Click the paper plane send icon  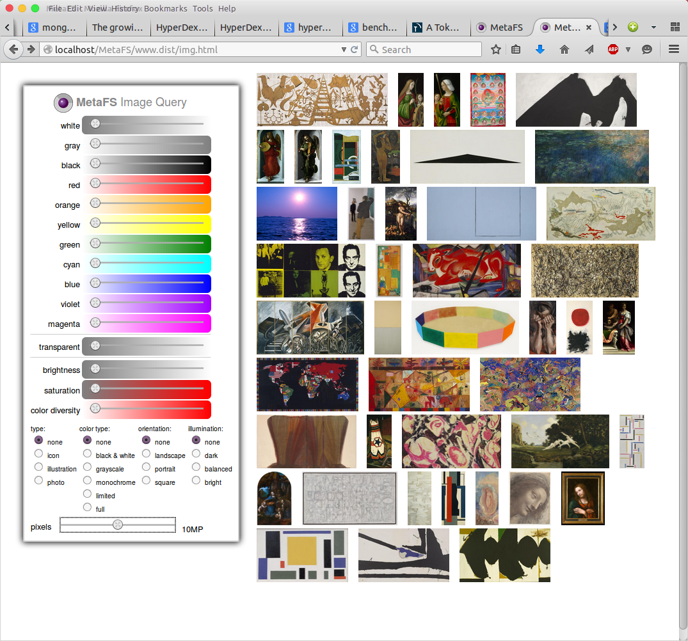point(589,49)
